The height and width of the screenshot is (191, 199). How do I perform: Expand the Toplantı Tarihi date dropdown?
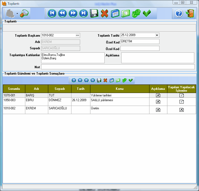tap(157, 35)
